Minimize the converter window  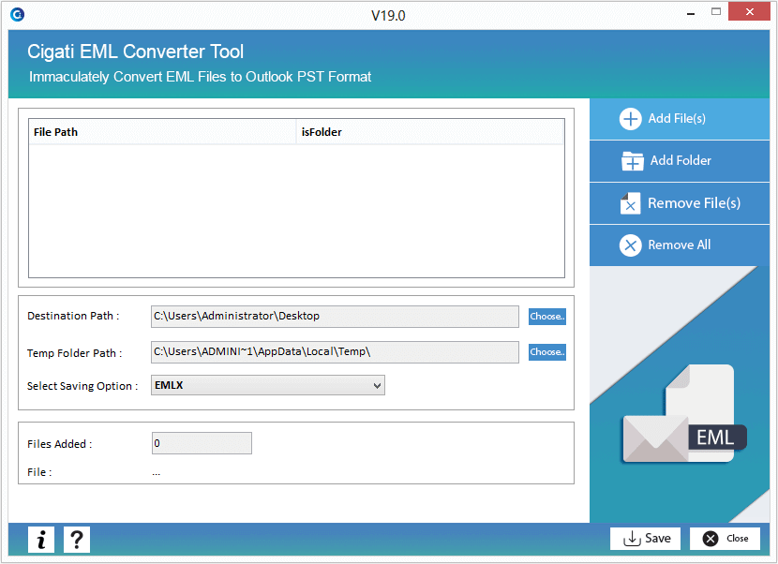point(690,13)
